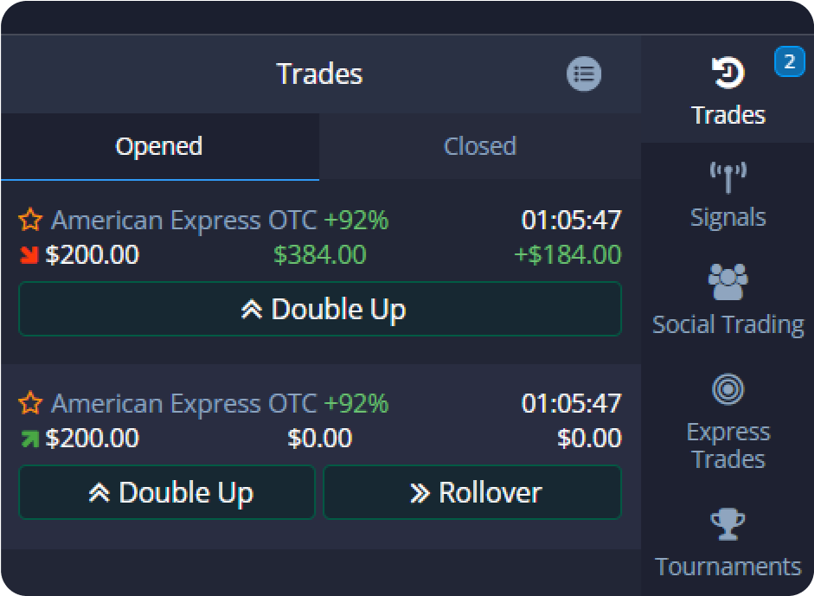Open the Trades history sidebar icon
The width and height of the screenshot is (814, 596).
727,75
